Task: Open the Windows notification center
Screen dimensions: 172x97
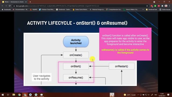Action: coord(169,95)
